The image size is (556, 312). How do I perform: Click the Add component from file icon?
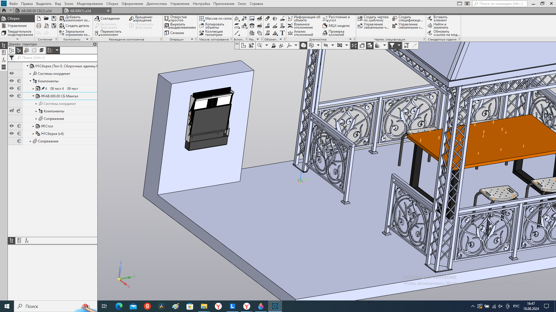(x=62, y=18)
